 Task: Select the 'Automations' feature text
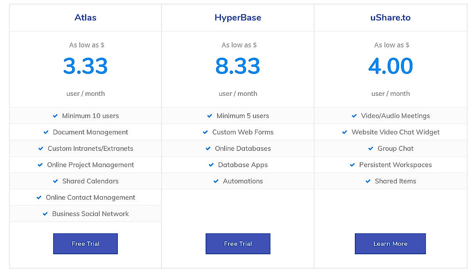243,181
